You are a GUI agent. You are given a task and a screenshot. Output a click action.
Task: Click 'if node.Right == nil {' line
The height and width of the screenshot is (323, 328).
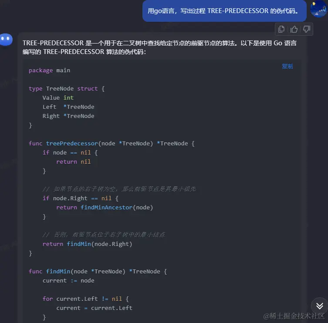click(81, 198)
